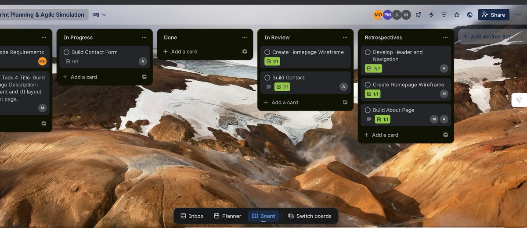Viewport: 527px width, 228px height.
Task: Add a card to Done list
Action: pyautogui.click(x=180, y=51)
